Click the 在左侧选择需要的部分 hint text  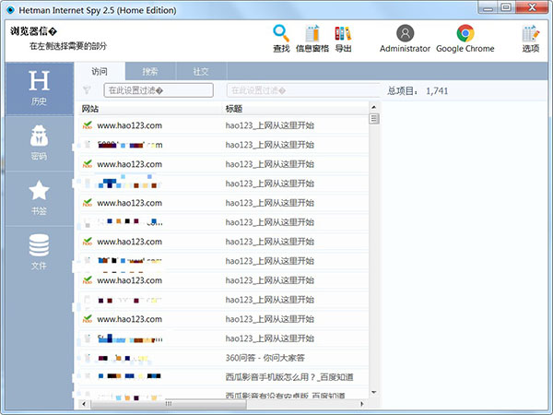[x=67, y=46]
